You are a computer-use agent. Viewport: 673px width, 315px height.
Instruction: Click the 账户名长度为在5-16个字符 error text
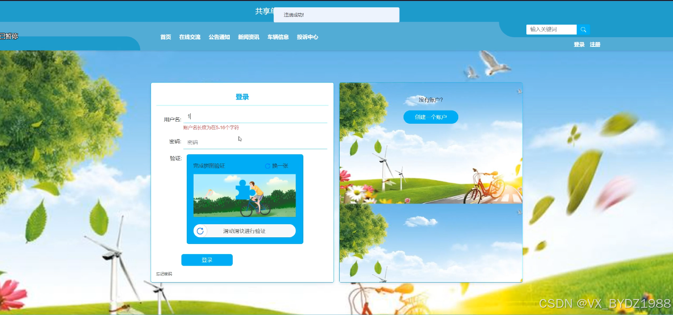coord(211,128)
